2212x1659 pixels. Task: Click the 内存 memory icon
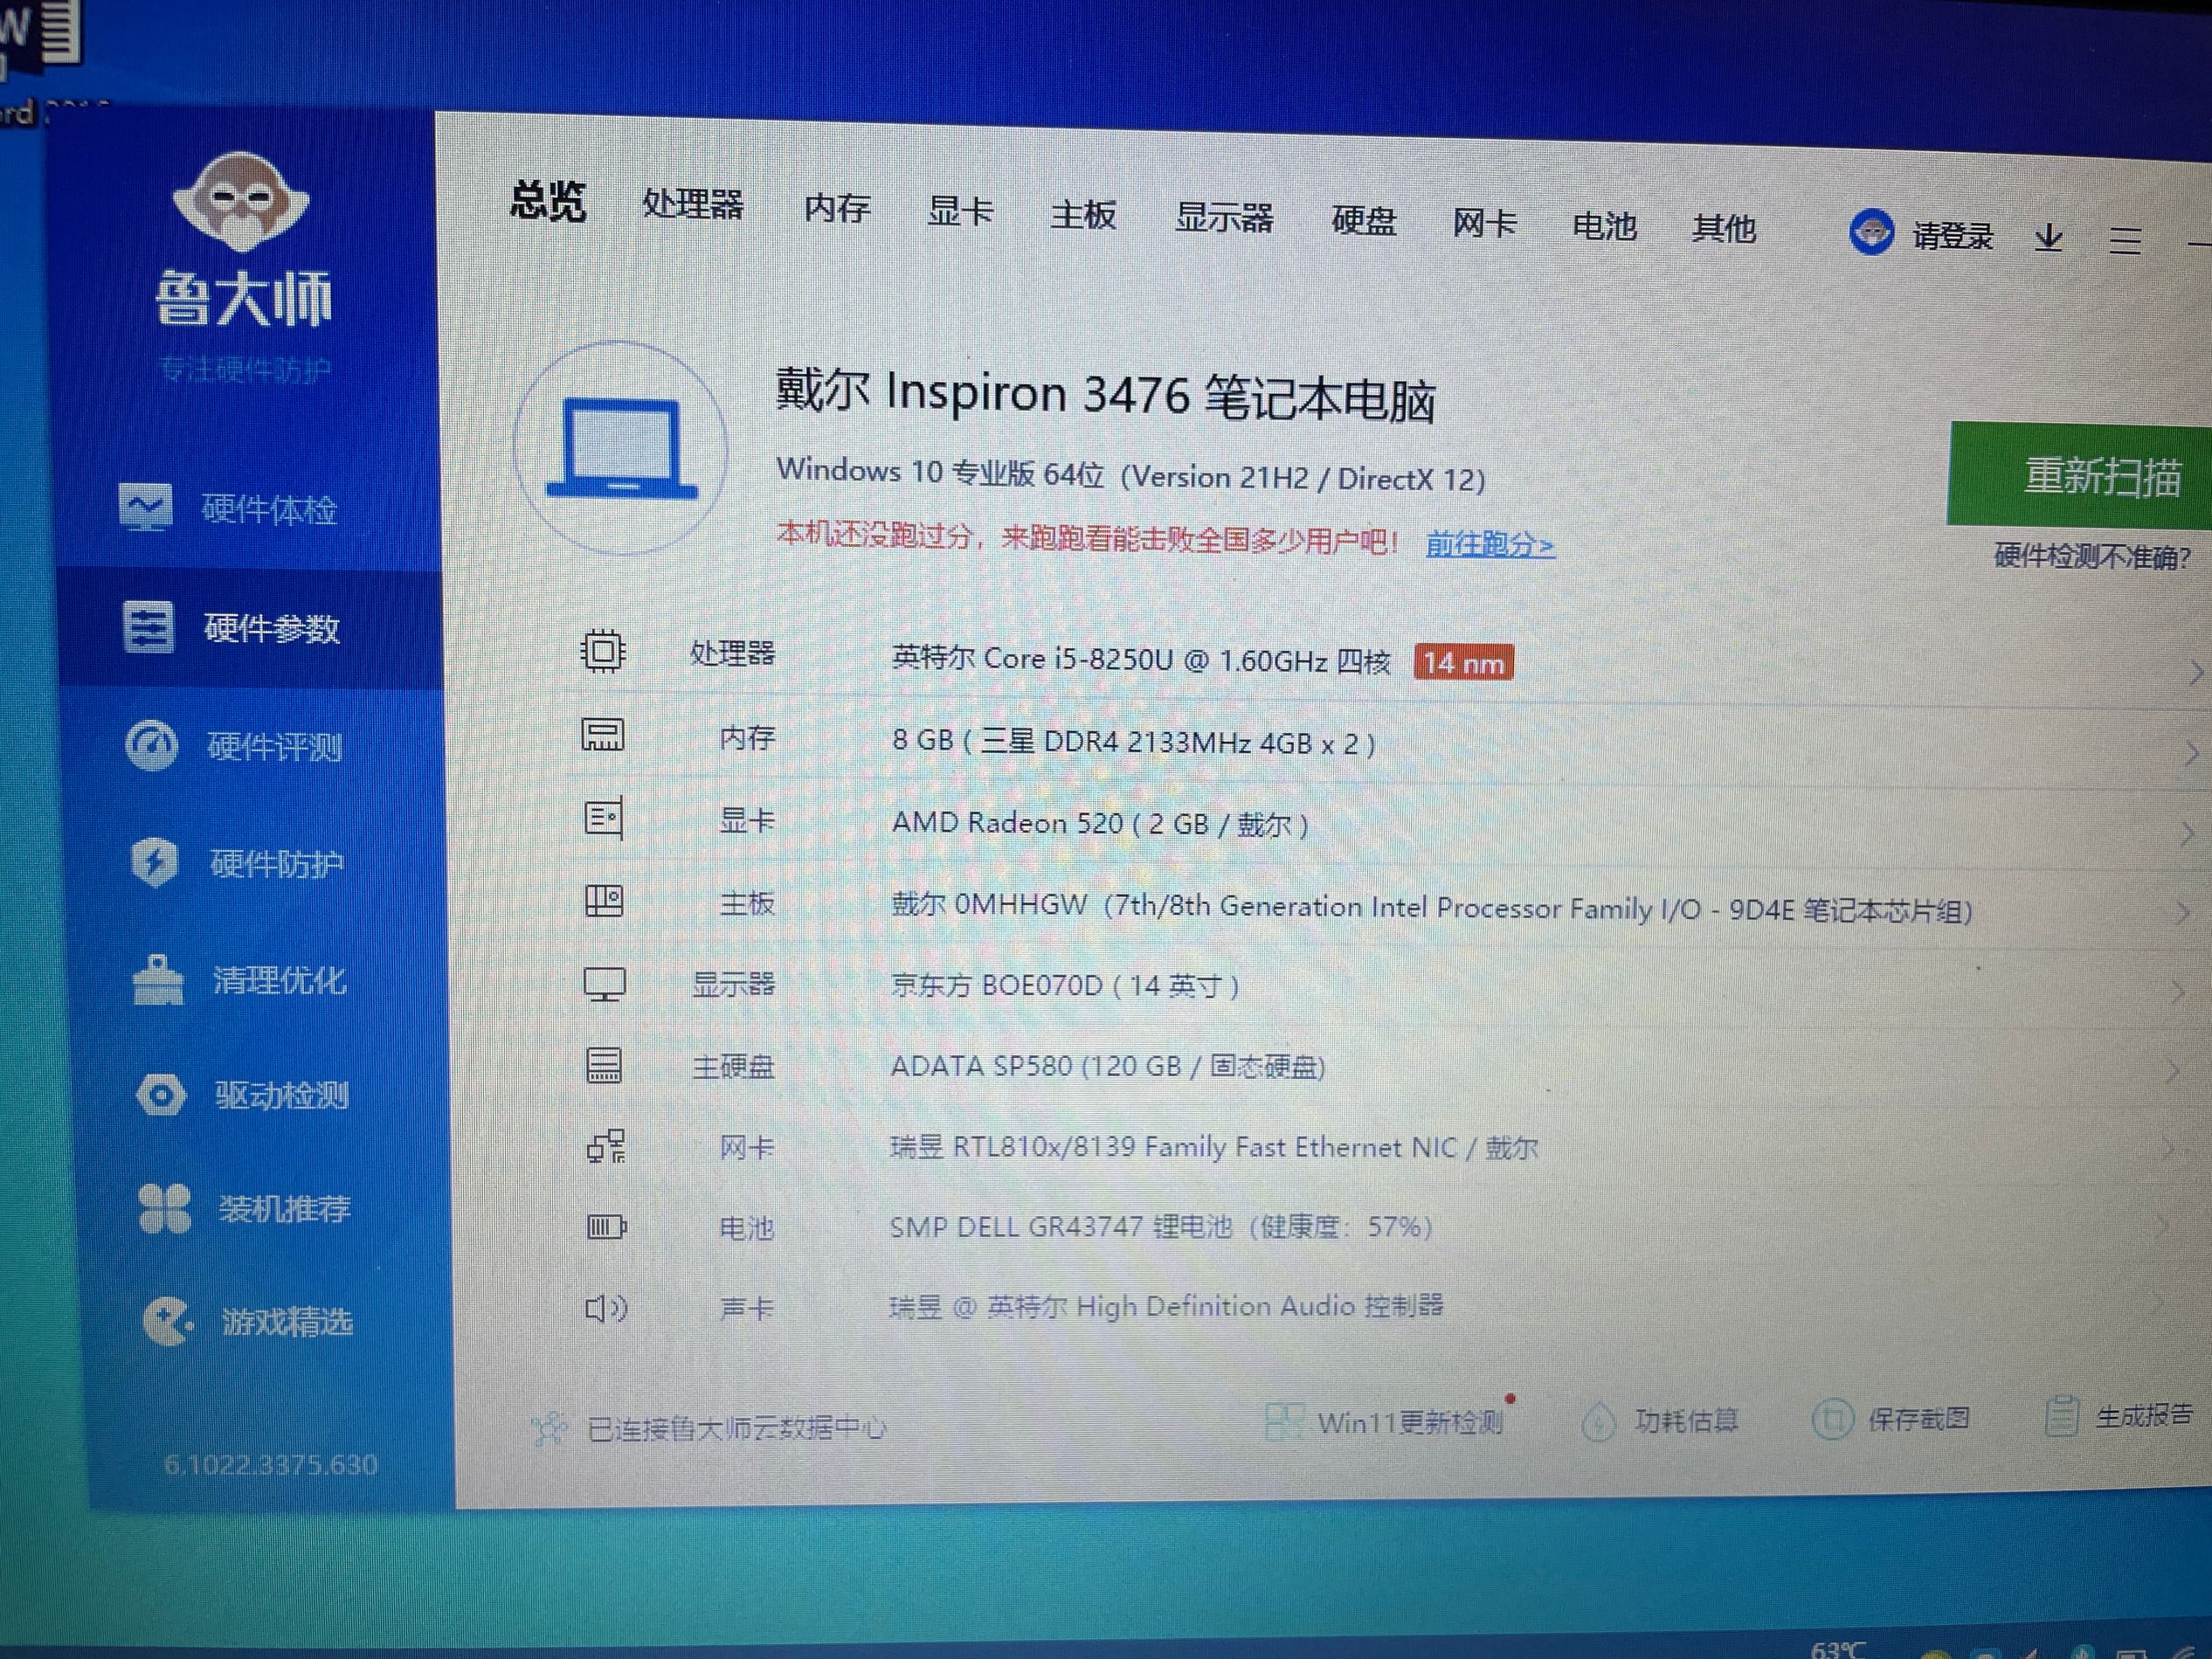603,736
